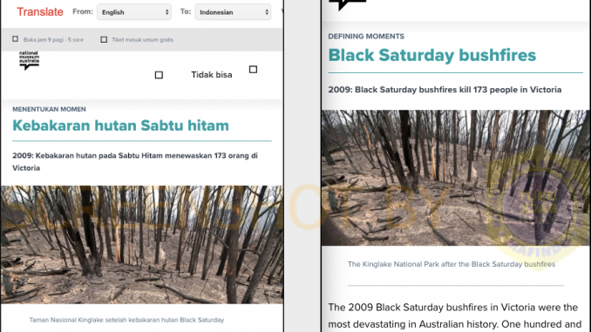Click the icon before Tiket masuk umum gratis
Screen dimensions: 591x332
pyautogui.click(x=104, y=39)
